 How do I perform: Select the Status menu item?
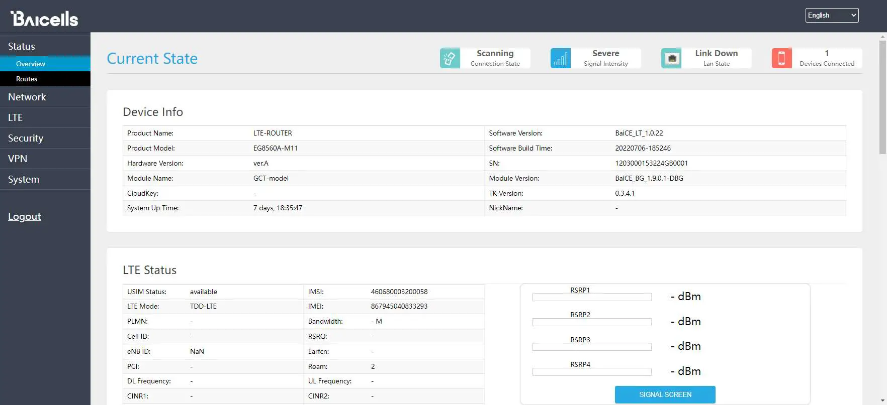22,46
